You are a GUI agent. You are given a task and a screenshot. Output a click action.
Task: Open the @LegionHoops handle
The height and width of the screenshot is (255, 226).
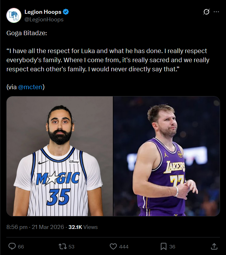pyautogui.click(x=44, y=19)
